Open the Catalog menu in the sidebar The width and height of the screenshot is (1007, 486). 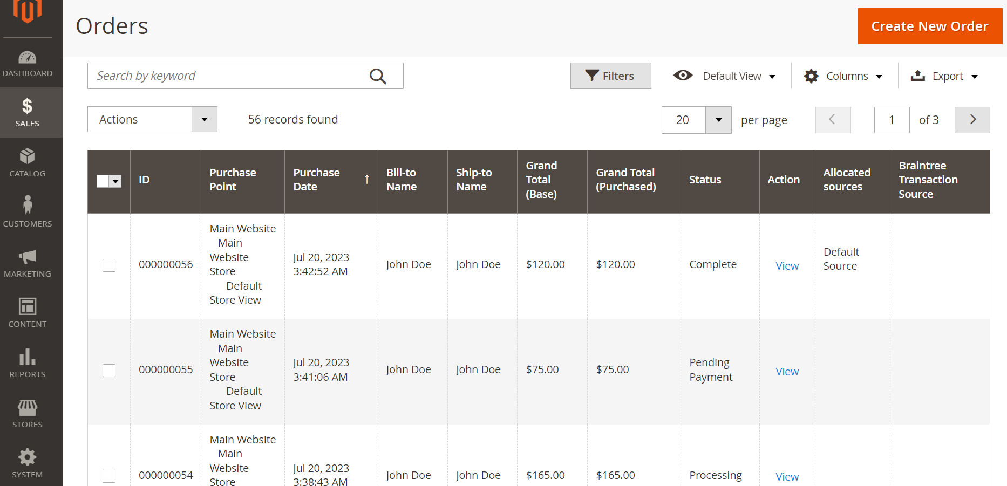click(x=28, y=162)
